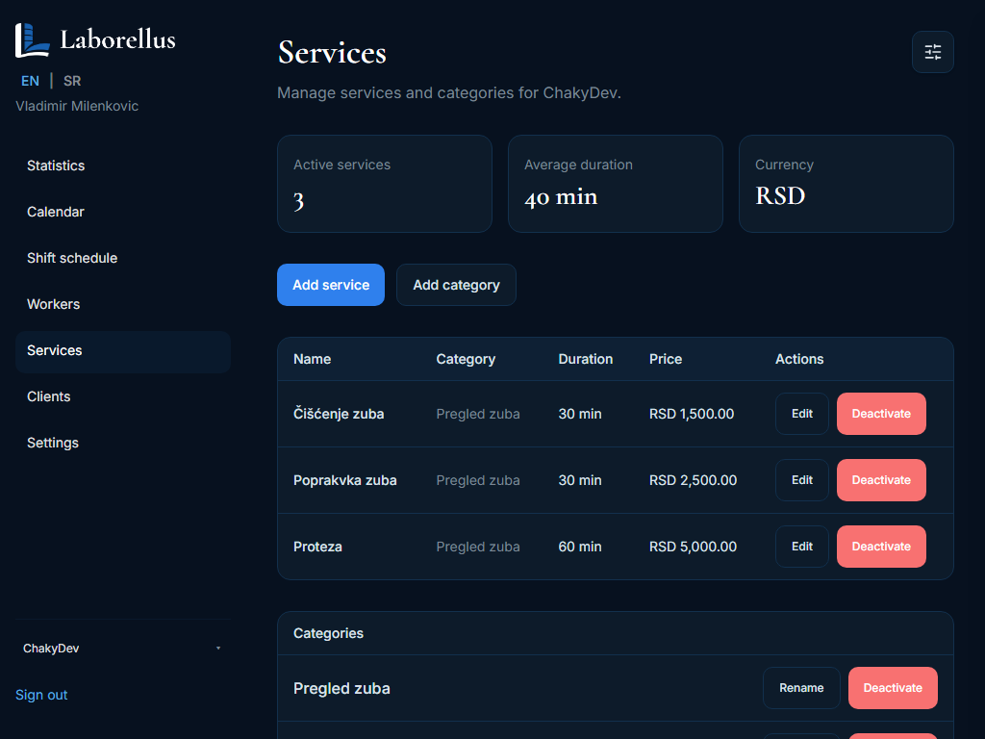The image size is (985, 739).
Task: Click the Currency RSD card
Action: (846, 184)
